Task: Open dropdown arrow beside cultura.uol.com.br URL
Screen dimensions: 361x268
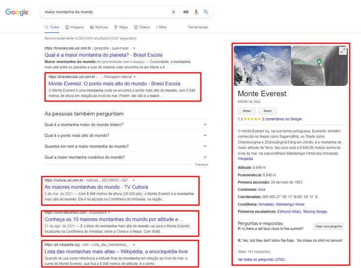Action: click(134, 181)
